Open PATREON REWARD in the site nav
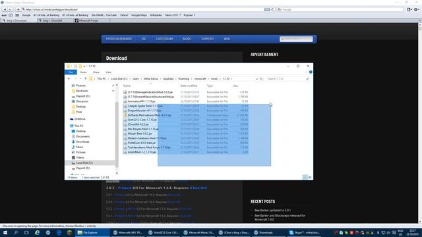This screenshot has width=422, height=237. pyautogui.click(x=119, y=39)
